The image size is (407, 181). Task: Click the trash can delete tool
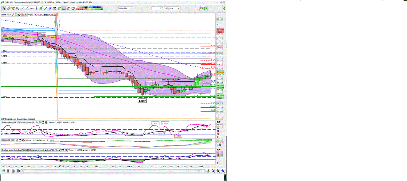tap(59, 8)
